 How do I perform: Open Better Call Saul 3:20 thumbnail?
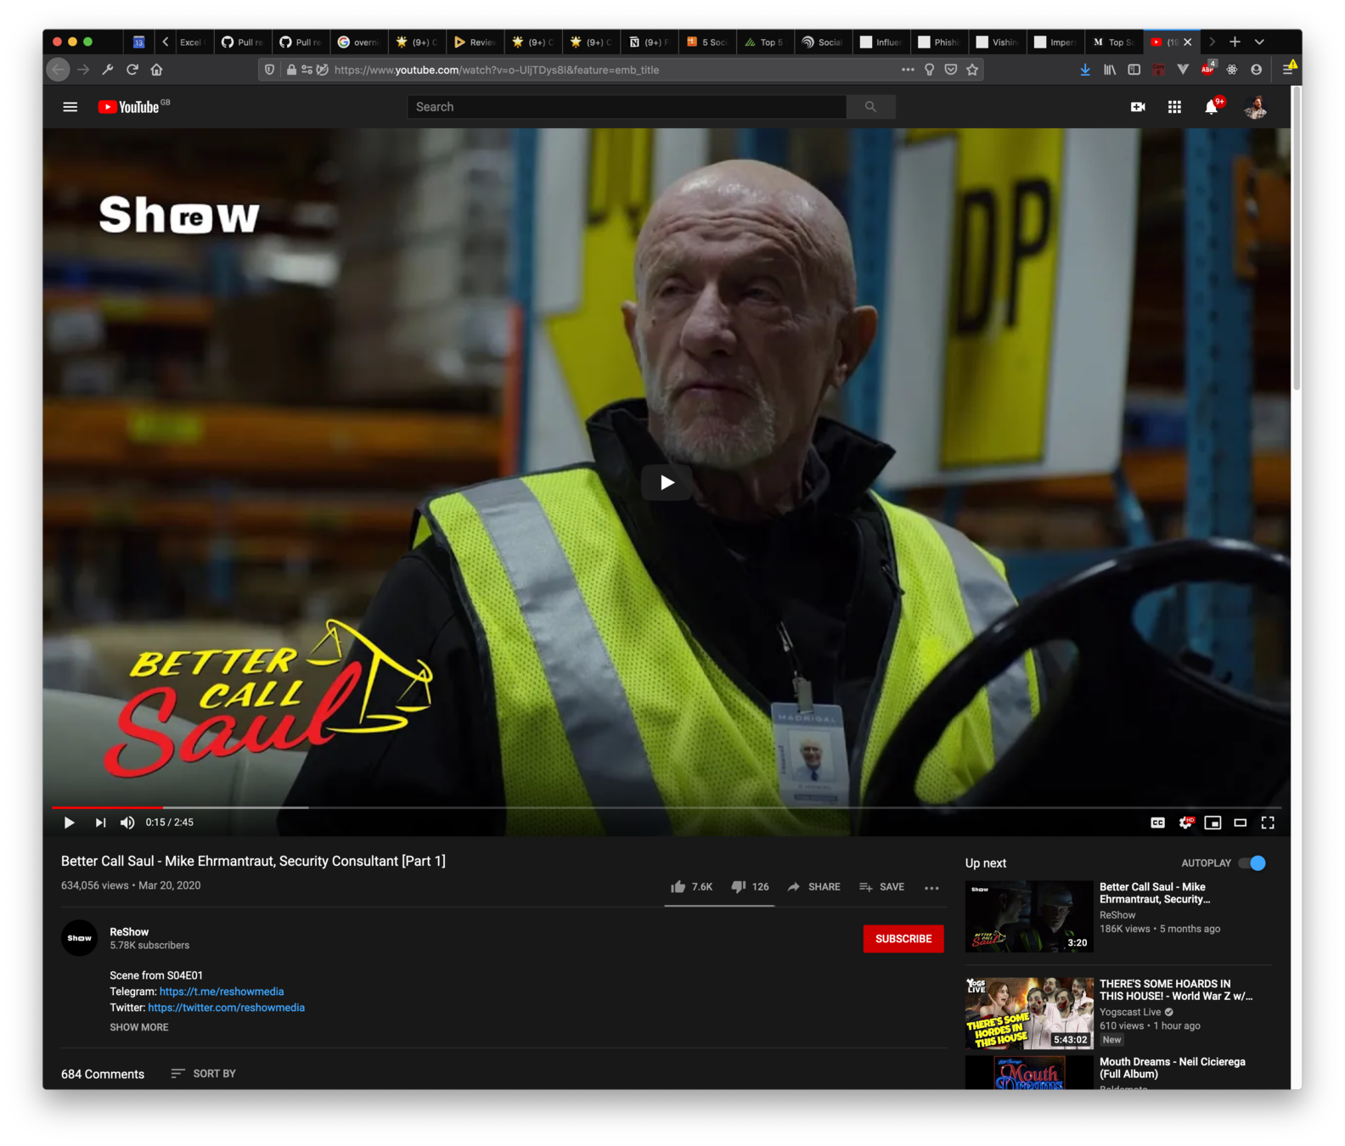[x=1029, y=916]
